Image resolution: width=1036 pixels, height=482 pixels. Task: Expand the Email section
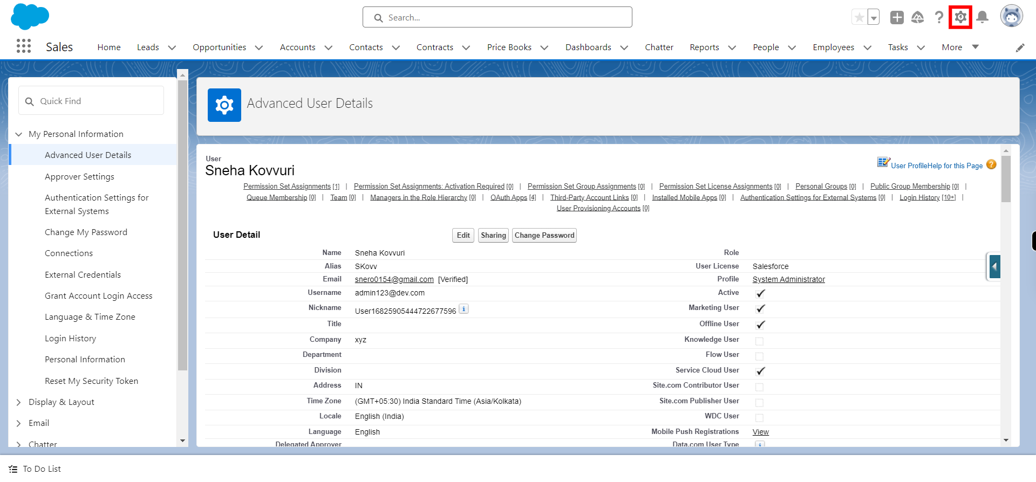tap(19, 423)
